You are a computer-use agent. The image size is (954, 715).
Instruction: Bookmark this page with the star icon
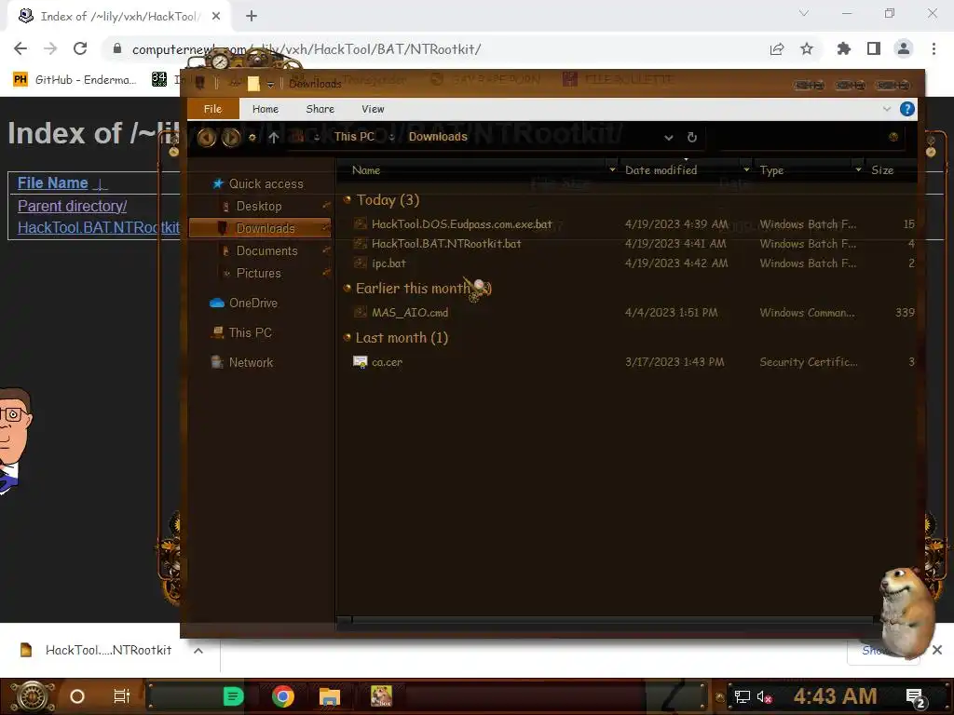(807, 48)
